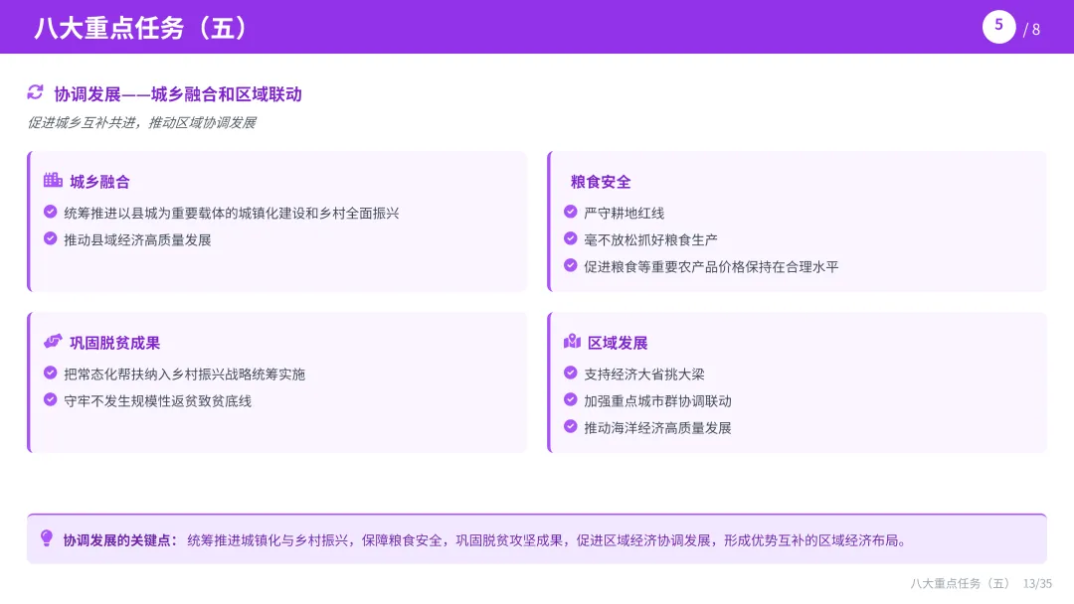Click the 城乡融合 card title
This screenshot has width=1074, height=604.
pyautogui.click(x=100, y=182)
